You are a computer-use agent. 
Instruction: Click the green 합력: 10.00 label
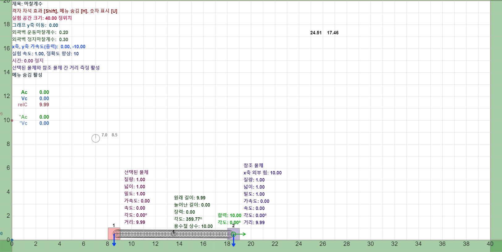(x=229, y=215)
